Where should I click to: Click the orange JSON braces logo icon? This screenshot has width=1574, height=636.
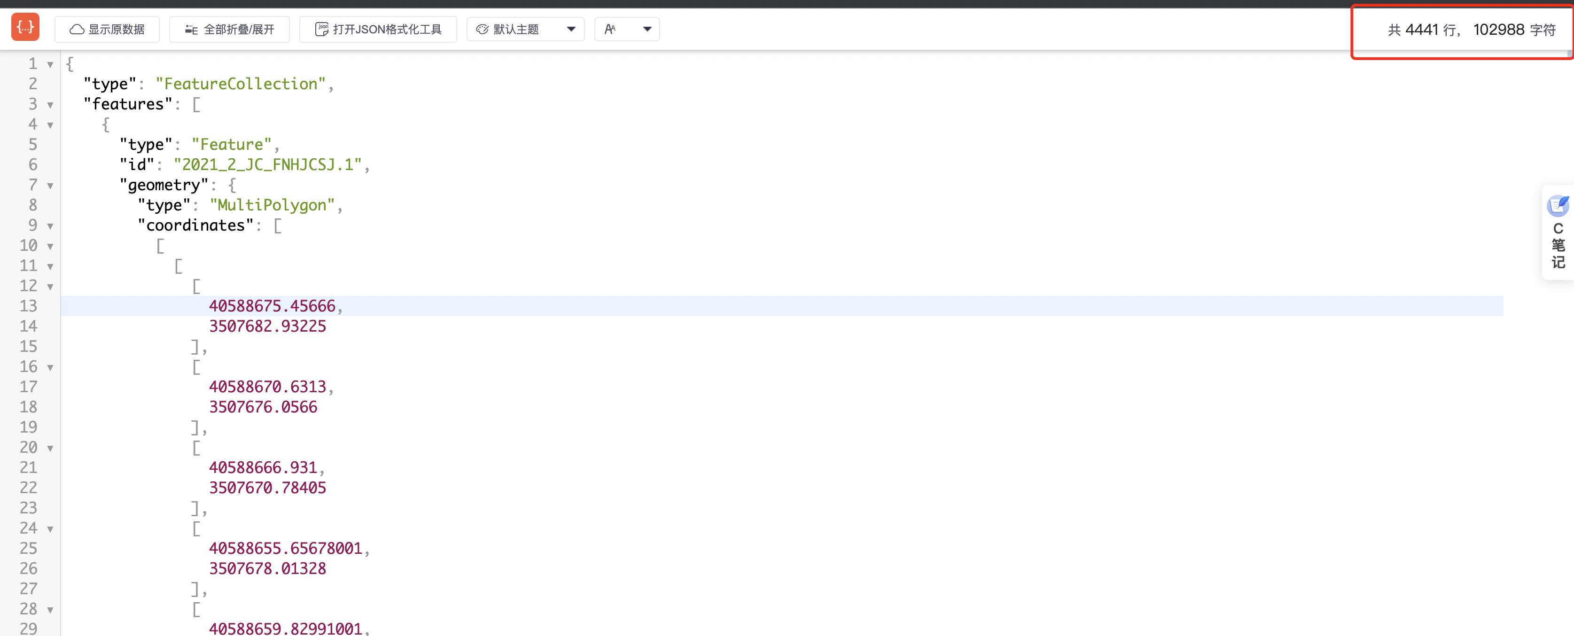tap(25, 28)
